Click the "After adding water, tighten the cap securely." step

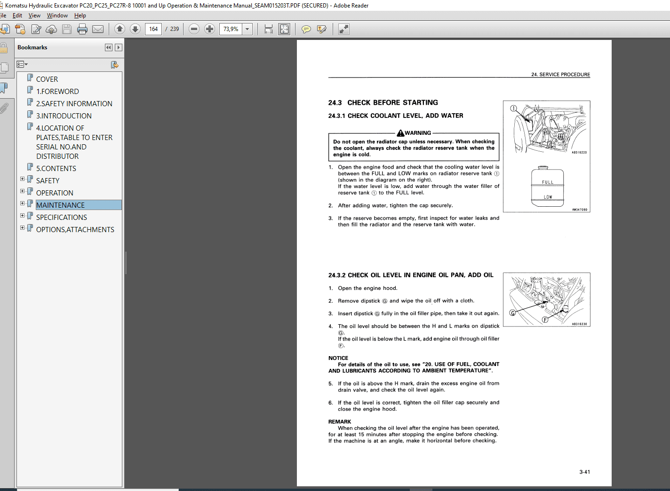pyautogui.click(x=395, y=206)
